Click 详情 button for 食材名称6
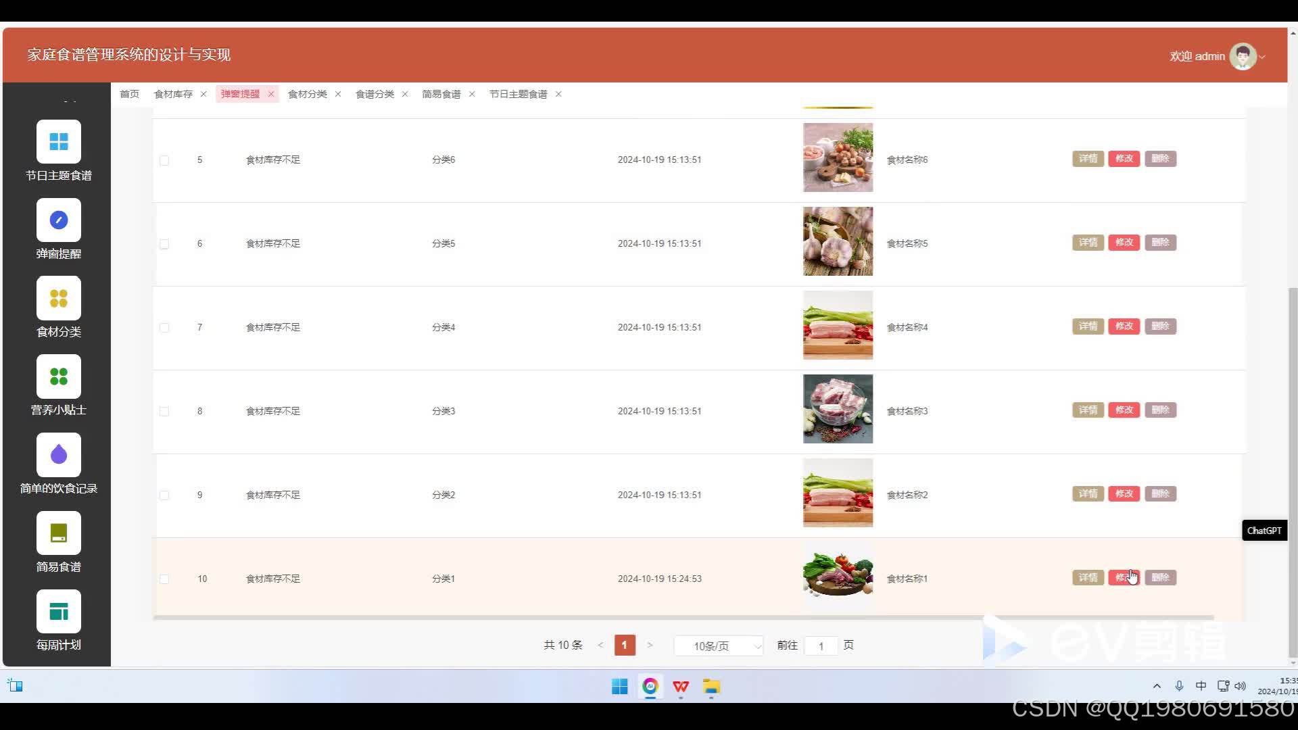 coord(1088,159)
